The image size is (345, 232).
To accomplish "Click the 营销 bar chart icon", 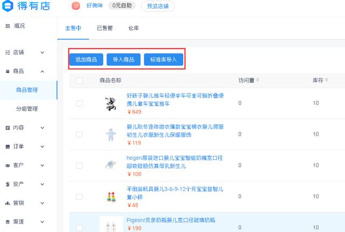I will (x=8, y=203).
